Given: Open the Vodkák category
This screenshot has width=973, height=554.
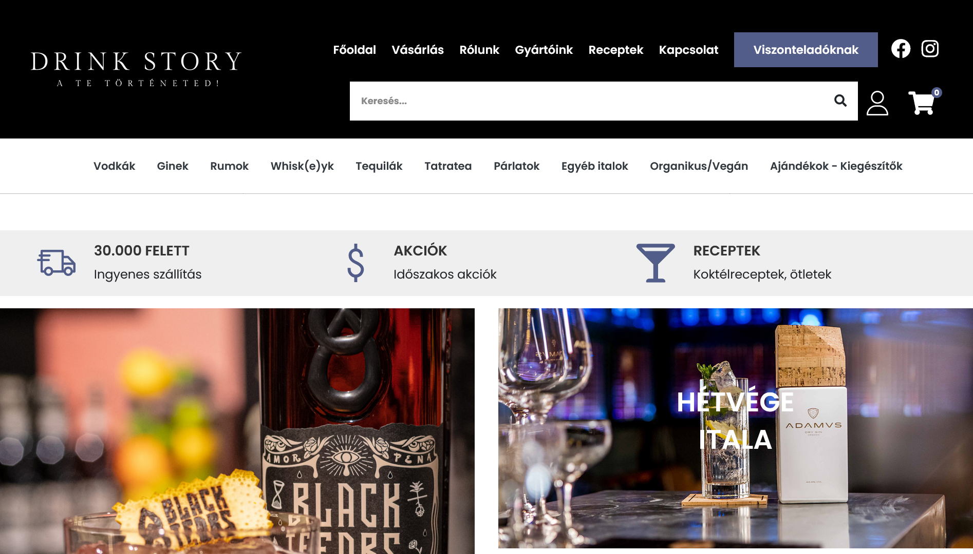Looking at the screenshot, I should coord(114,166).
